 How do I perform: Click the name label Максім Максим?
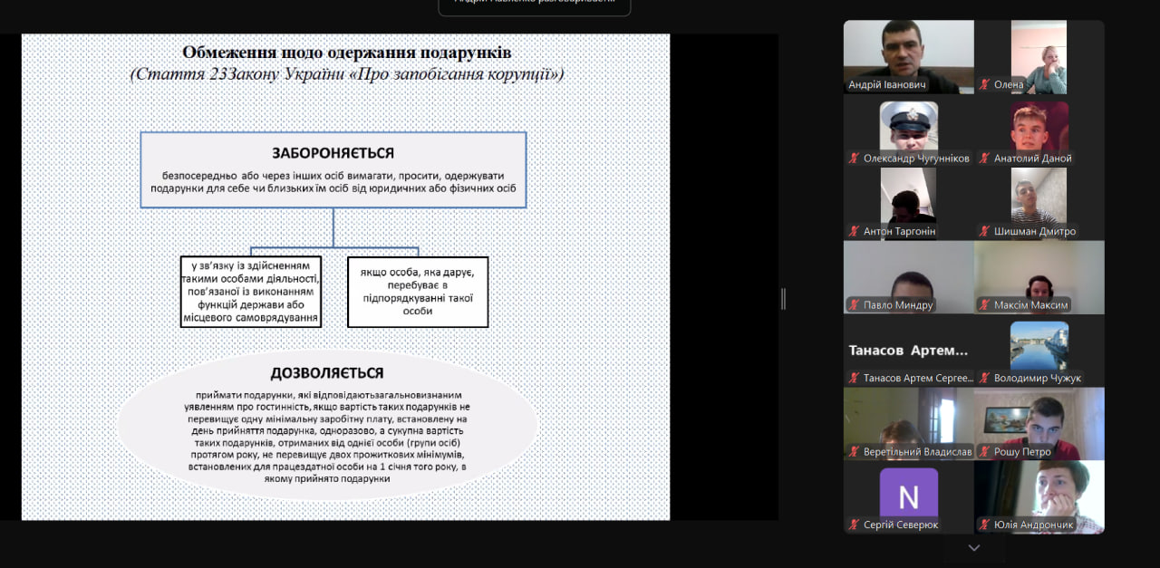tap(1030, 305)
